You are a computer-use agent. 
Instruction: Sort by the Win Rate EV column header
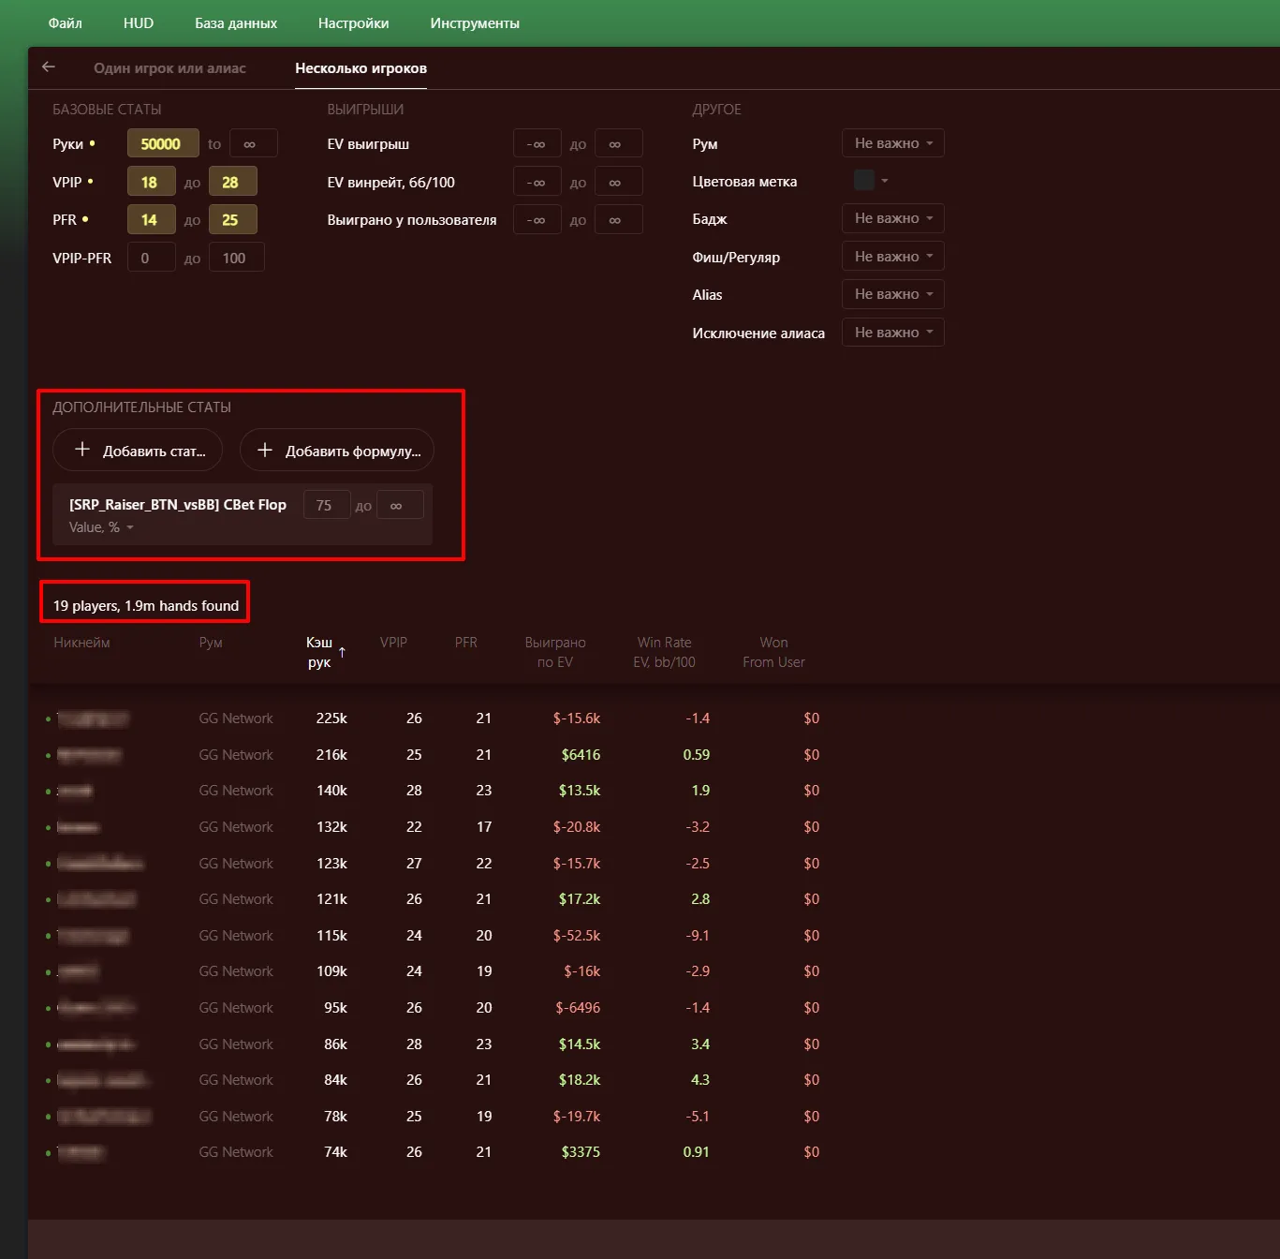coord(664,652)
